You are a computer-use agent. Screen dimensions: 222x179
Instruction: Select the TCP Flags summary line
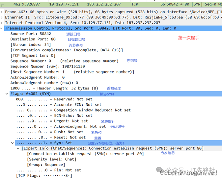[x=44, y=176]
